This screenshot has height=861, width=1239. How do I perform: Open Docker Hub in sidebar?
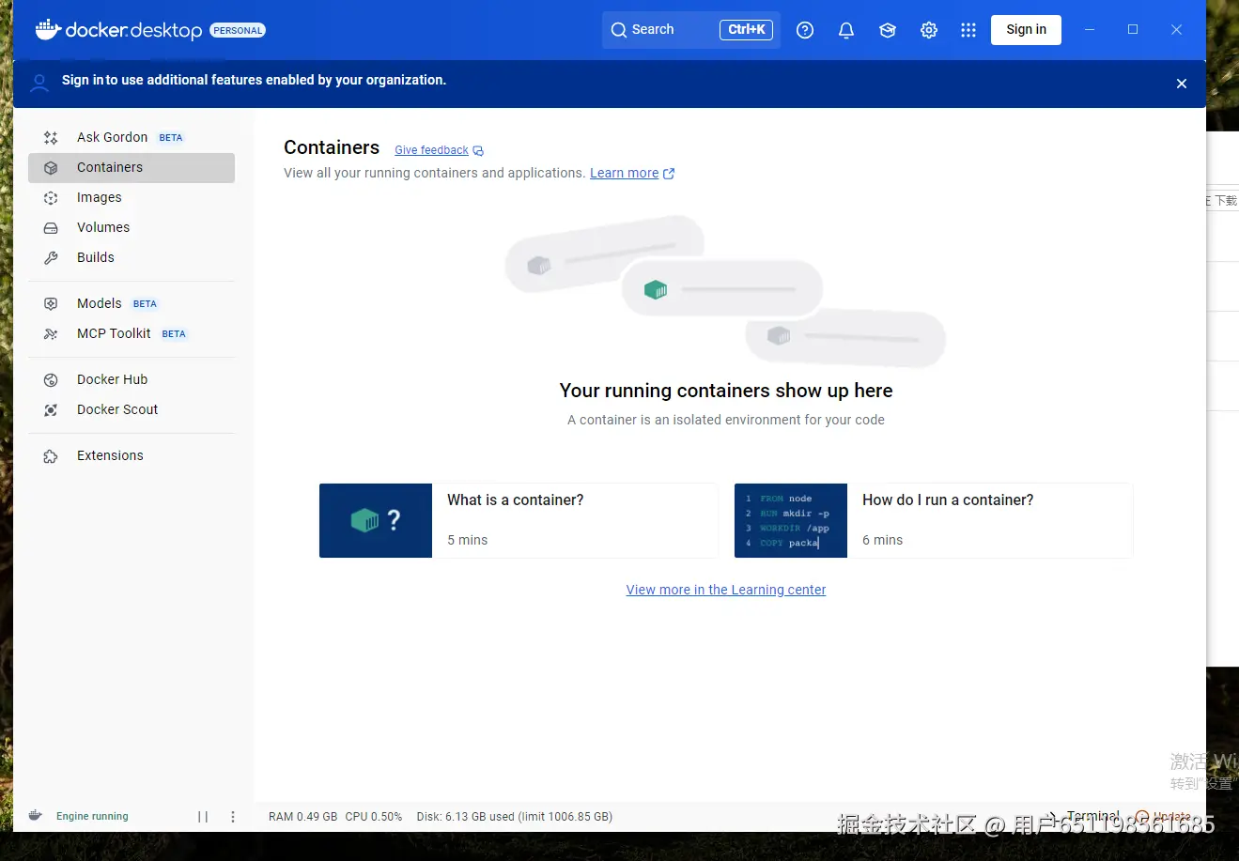[132, 379]
